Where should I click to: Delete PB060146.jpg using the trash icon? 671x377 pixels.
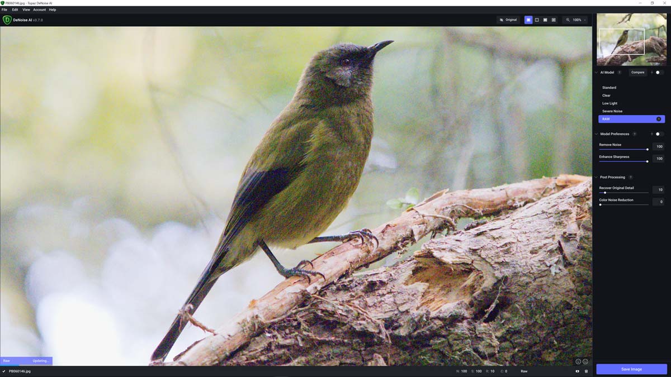(587, 371)
